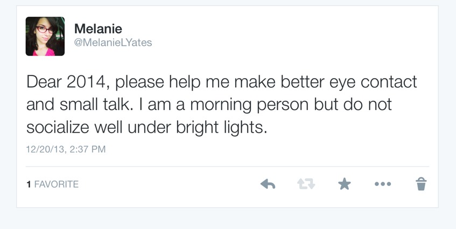Retweet this tweet using the arrows icon
Screen dimensions: 456x229
click(x=306, y=185)
